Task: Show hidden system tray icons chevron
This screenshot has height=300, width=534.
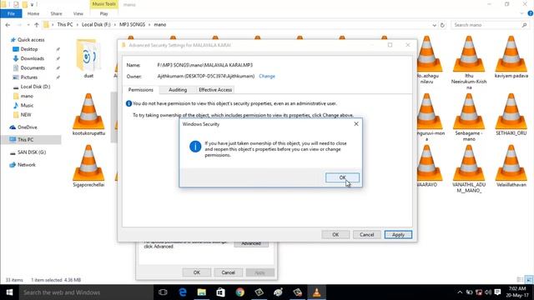Action: pos(460,292)
